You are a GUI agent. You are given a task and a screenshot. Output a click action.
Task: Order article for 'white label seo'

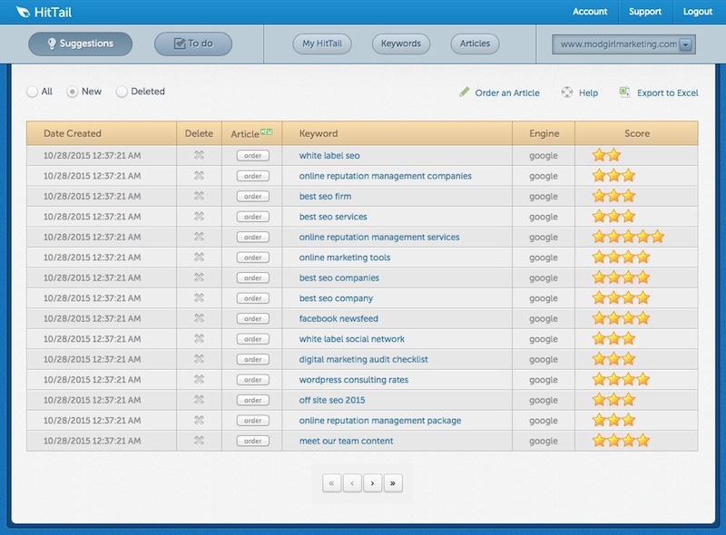[x=253, y=155]
